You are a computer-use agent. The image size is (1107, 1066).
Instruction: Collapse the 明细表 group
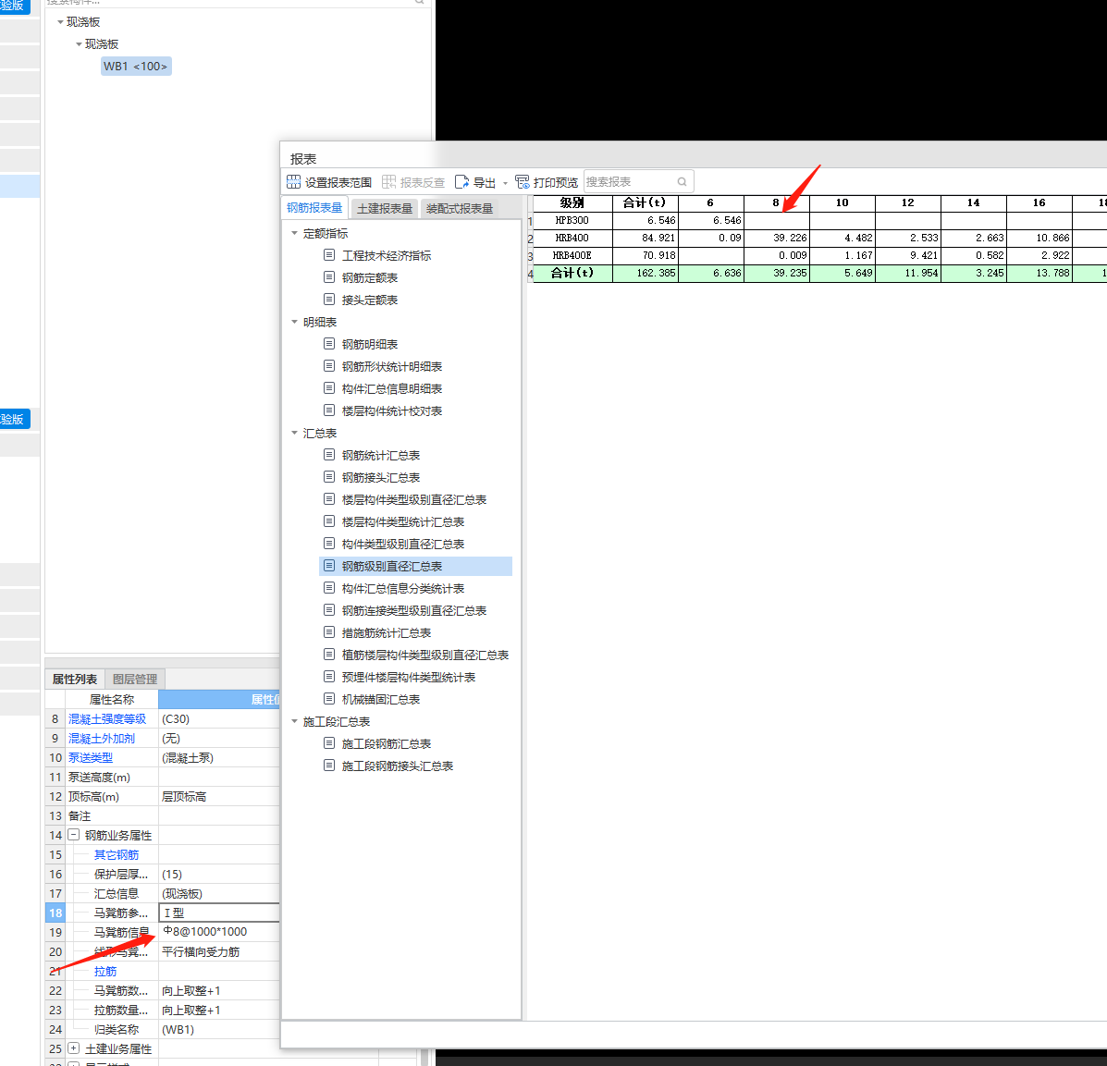(294, 322)
